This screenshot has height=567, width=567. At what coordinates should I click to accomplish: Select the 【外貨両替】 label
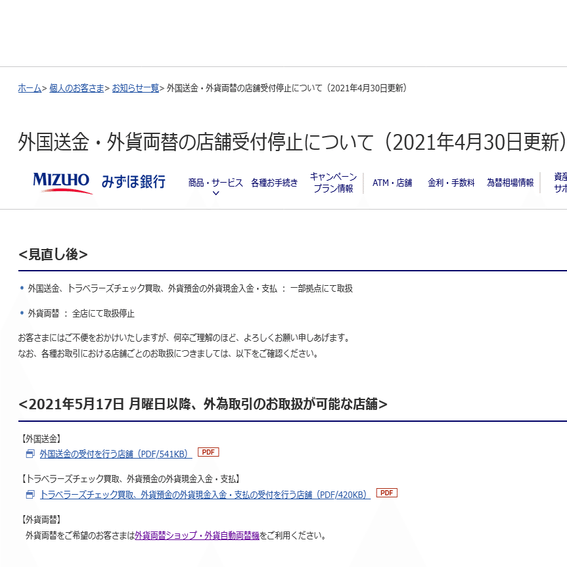click(41, 520)
